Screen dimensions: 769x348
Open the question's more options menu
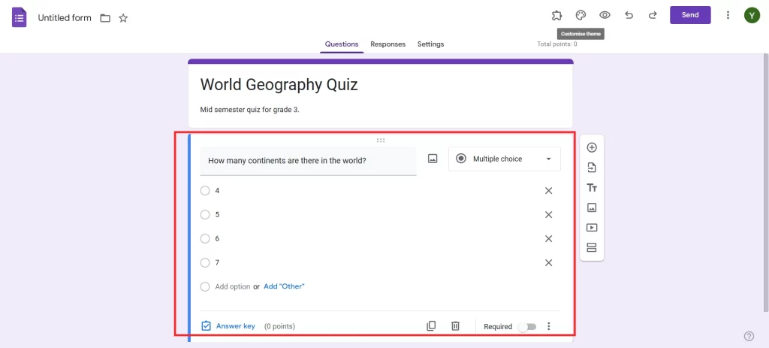[549, 326]
